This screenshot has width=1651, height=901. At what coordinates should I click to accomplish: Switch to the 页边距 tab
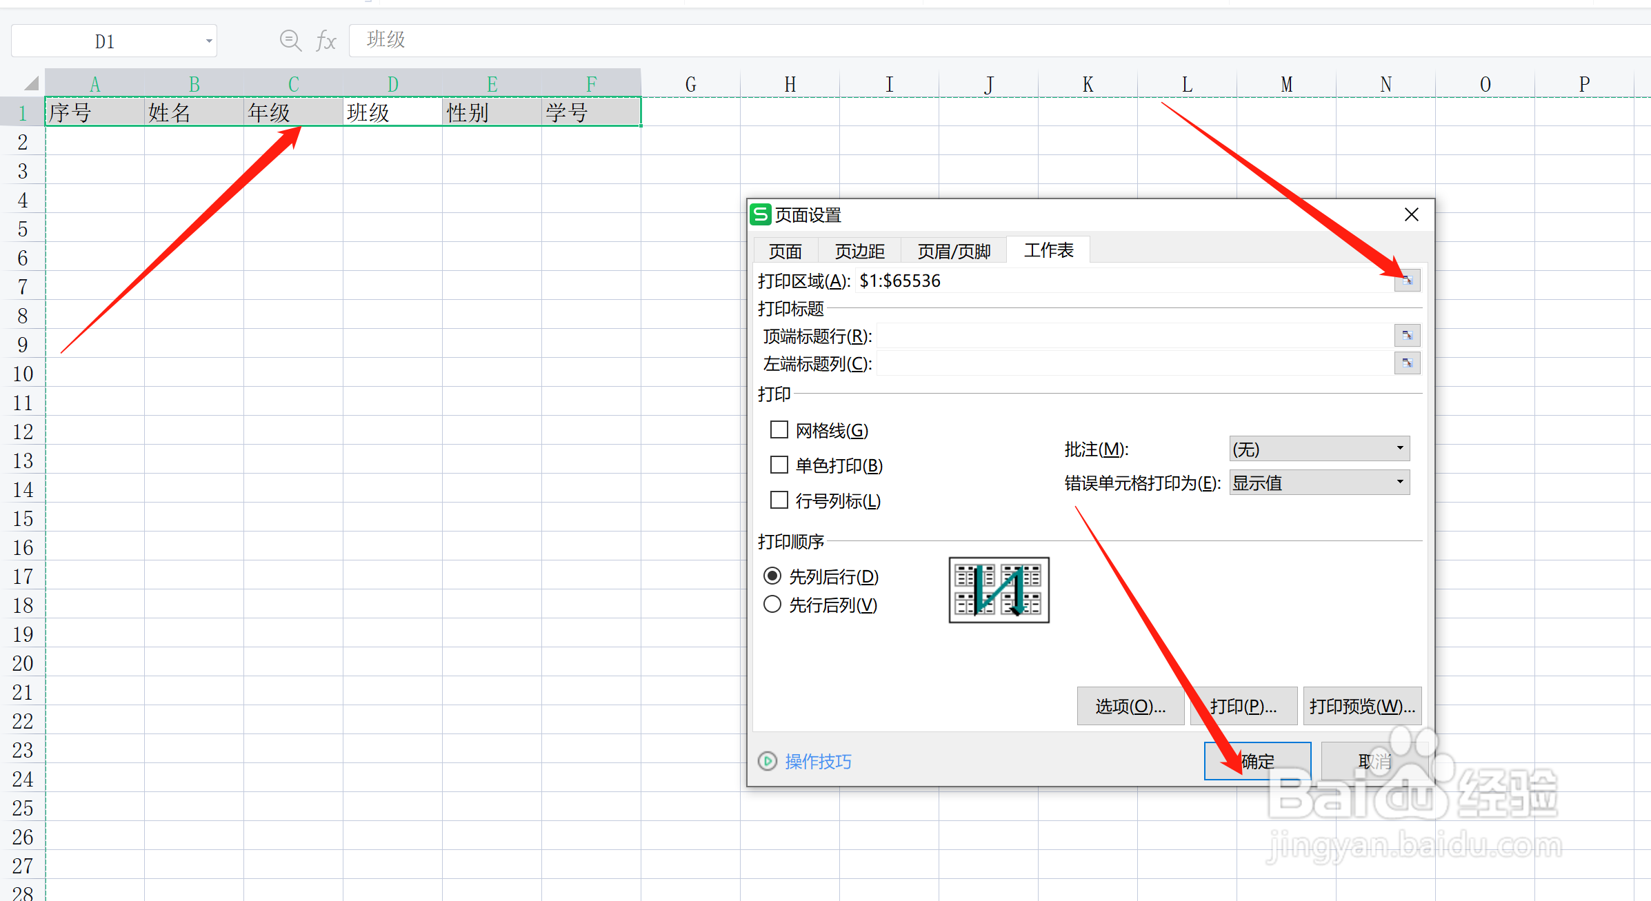pos(859,251)
